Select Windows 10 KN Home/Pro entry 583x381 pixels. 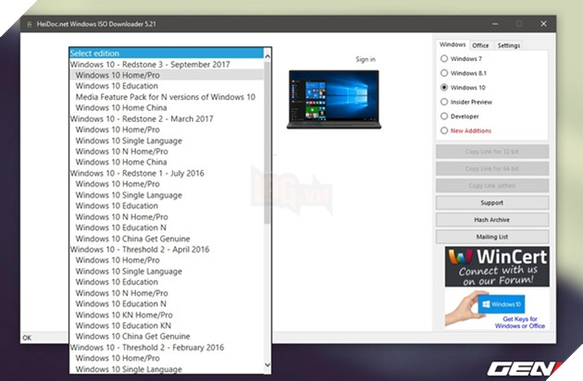[167, 314]
